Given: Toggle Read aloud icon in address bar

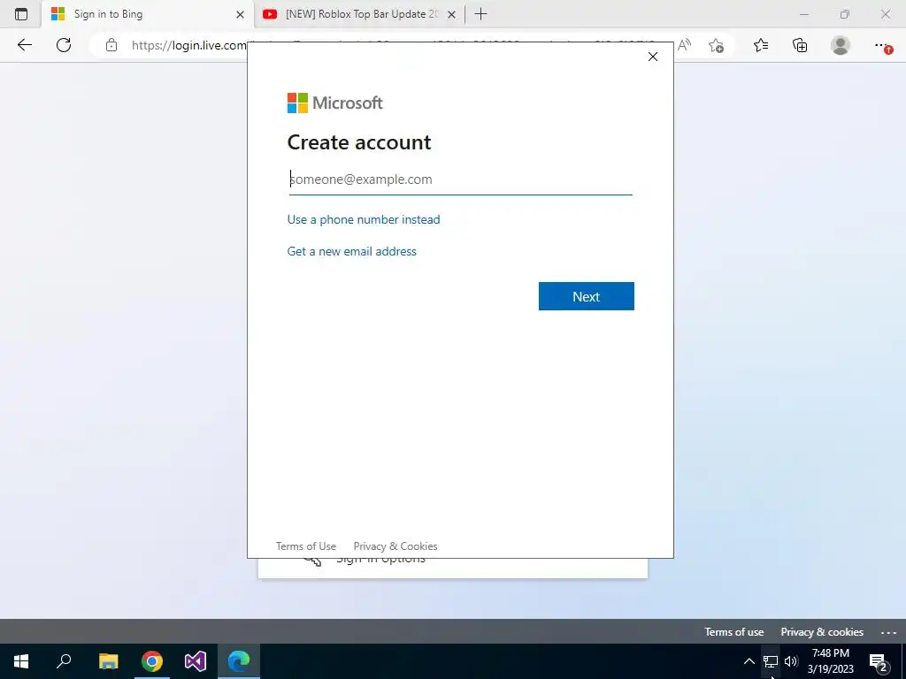Looking at the screenshot, I should [x=684, y=45].
